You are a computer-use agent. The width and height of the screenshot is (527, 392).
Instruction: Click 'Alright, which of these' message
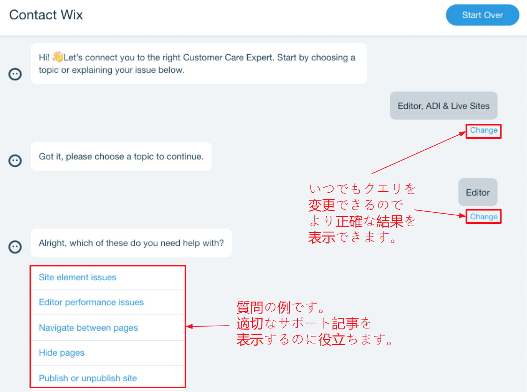(131, 243)
